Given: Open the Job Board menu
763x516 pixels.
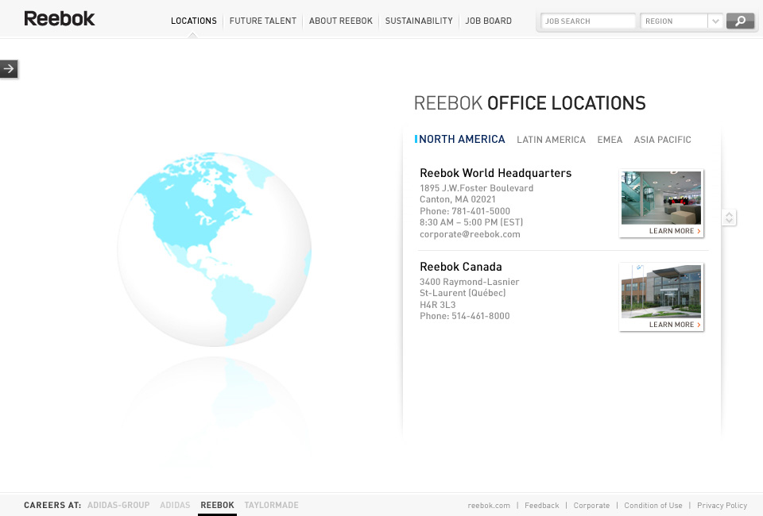Looking at the screenshot, I should [489, 21].
